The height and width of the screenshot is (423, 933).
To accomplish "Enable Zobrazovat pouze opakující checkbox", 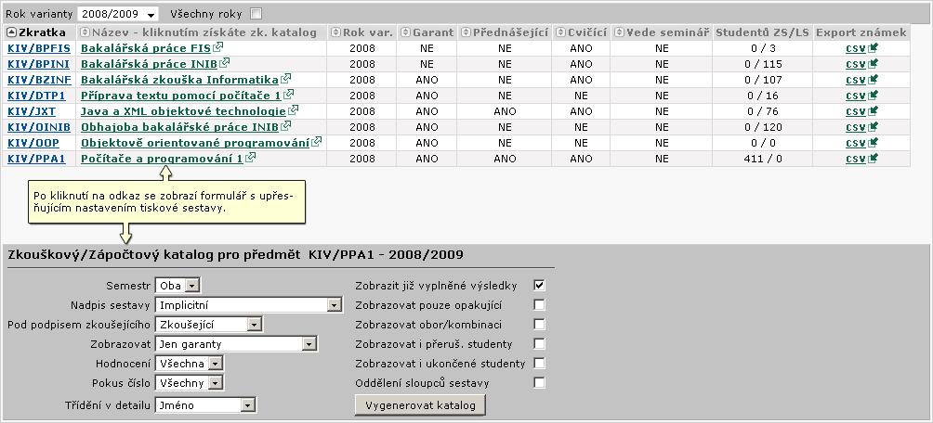I will click(x=539, y=305).
